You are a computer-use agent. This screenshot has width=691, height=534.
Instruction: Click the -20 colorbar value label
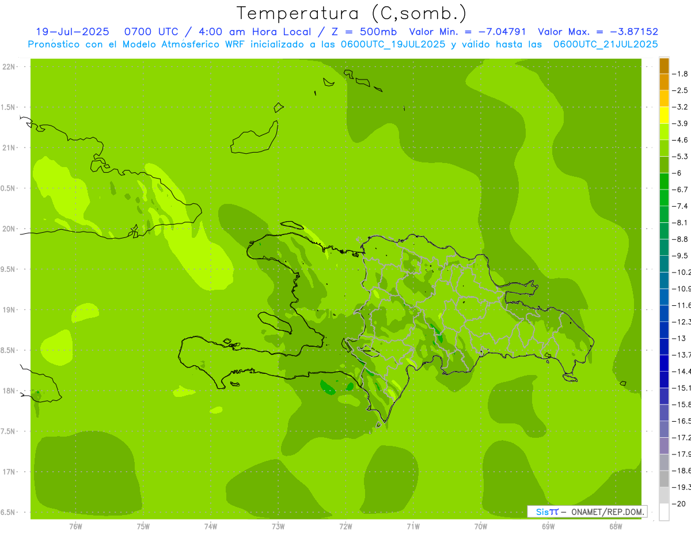[680, 503]
